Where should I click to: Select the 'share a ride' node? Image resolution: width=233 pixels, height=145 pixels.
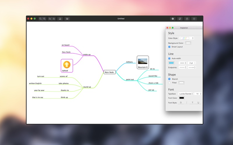coord(153,83)
